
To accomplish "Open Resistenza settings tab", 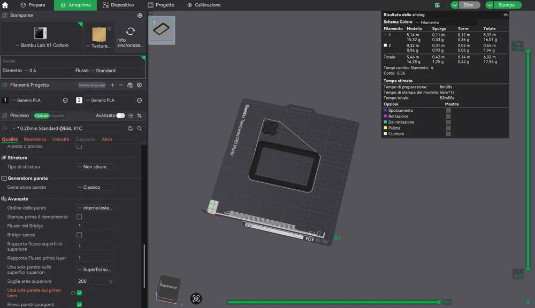I will click(35, 139).
